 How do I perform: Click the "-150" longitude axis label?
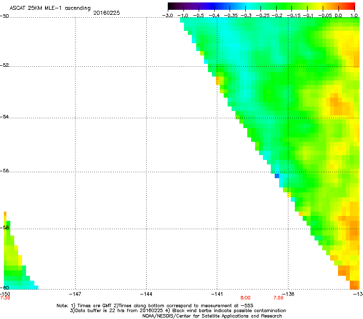(x=5, y=294)
